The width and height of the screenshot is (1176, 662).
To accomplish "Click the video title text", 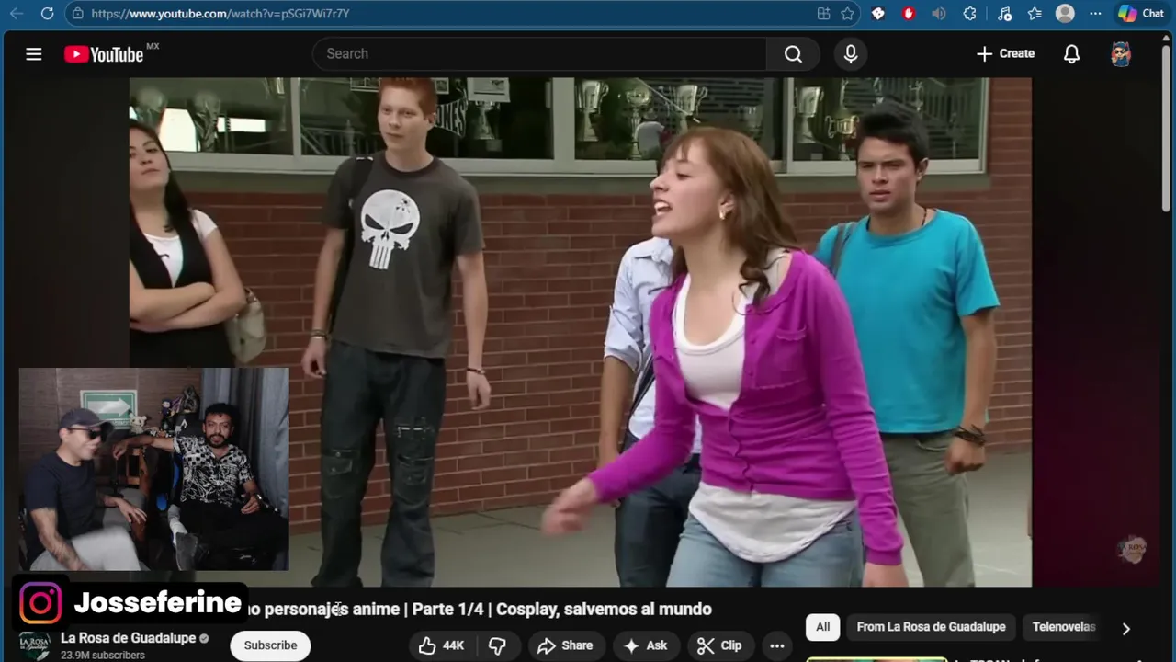I will click(x=480, y=609).
